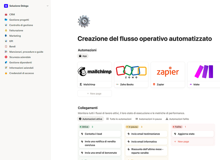The height and width of the screenshot is (160, 220).
Task: Click the Gestione dipendenti people icon
Action: click(6, 62)
